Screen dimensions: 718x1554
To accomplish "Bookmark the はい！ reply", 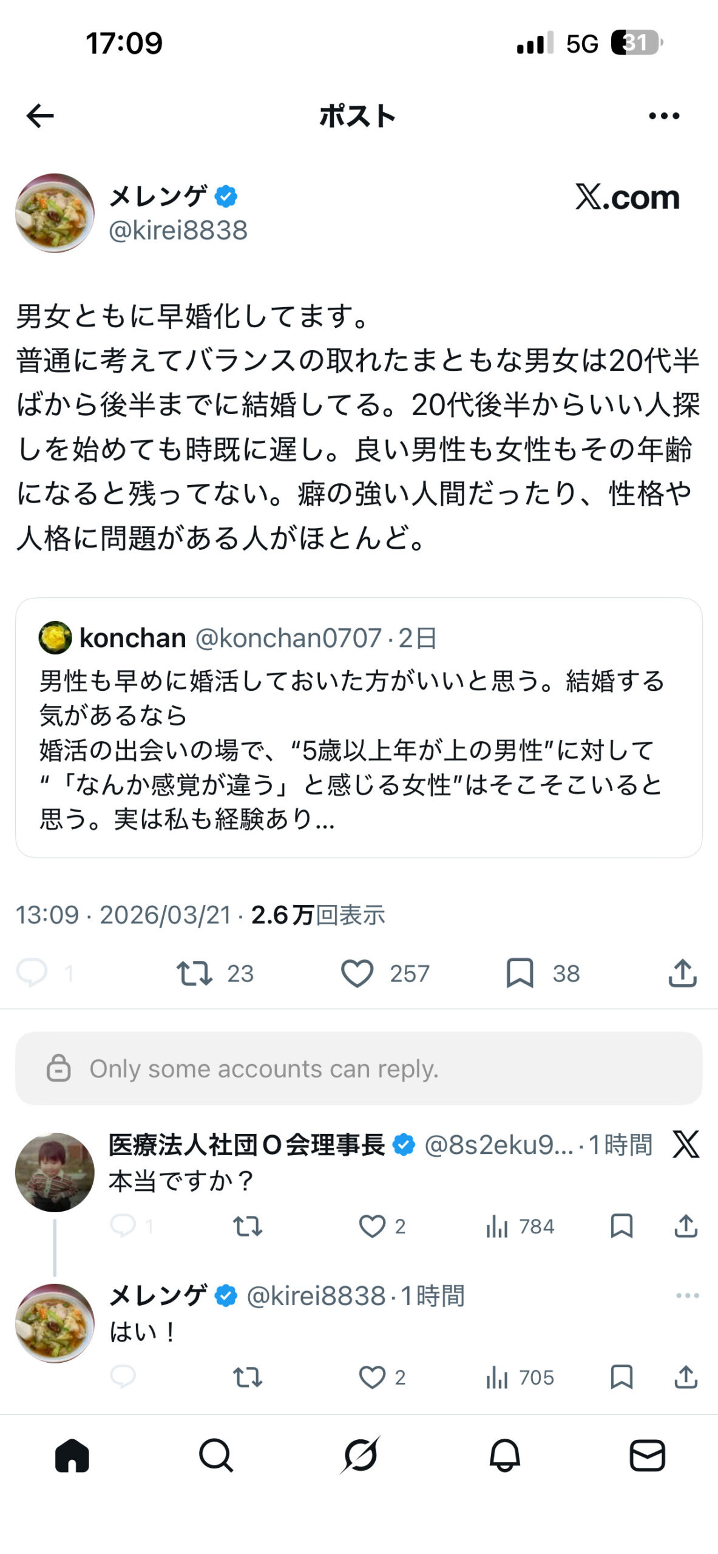I will 621,1377.
